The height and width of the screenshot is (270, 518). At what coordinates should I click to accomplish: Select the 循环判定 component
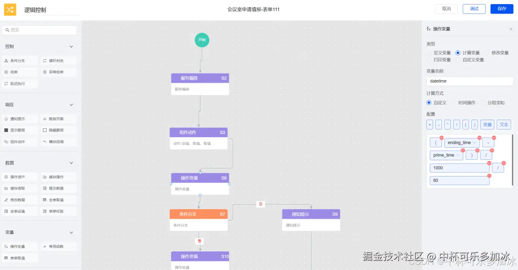(58, 61)
